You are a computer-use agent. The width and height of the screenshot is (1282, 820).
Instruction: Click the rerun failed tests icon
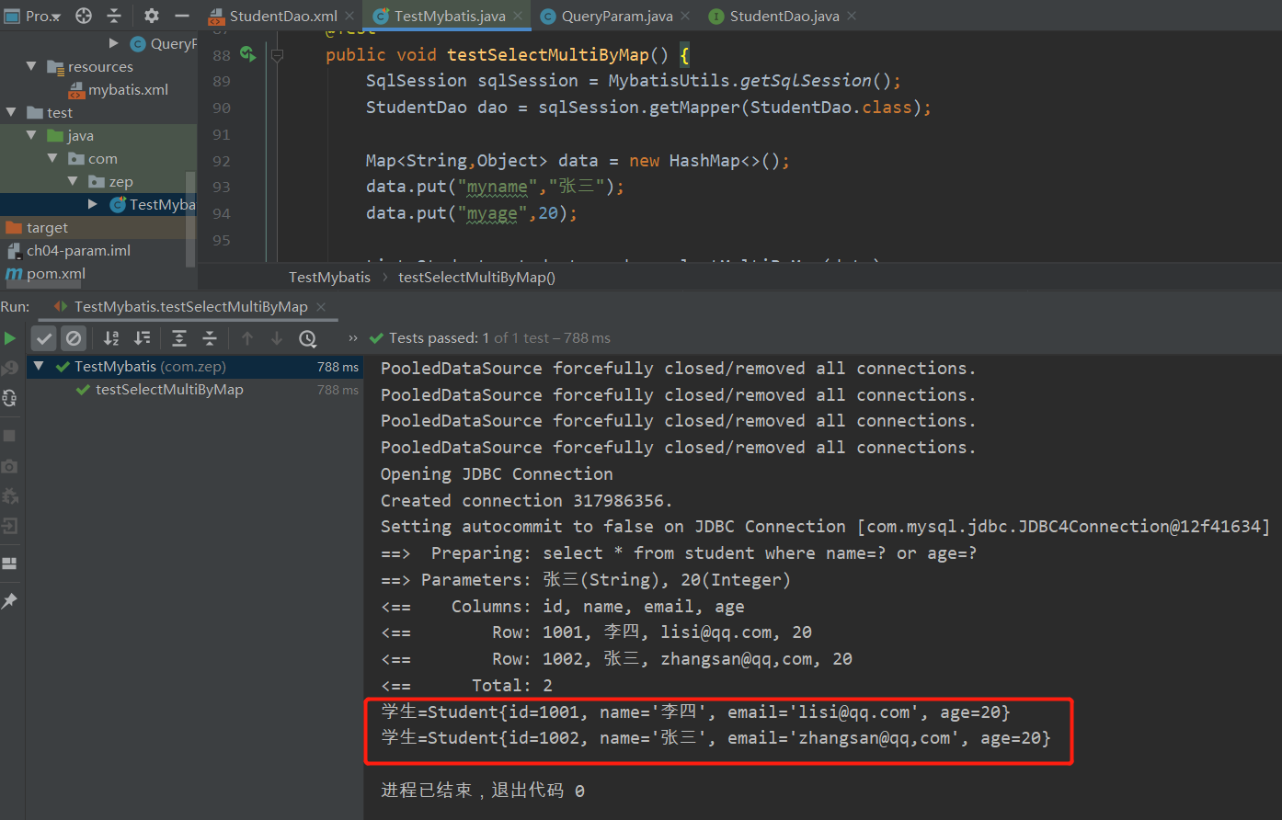[x=10, y=369]
